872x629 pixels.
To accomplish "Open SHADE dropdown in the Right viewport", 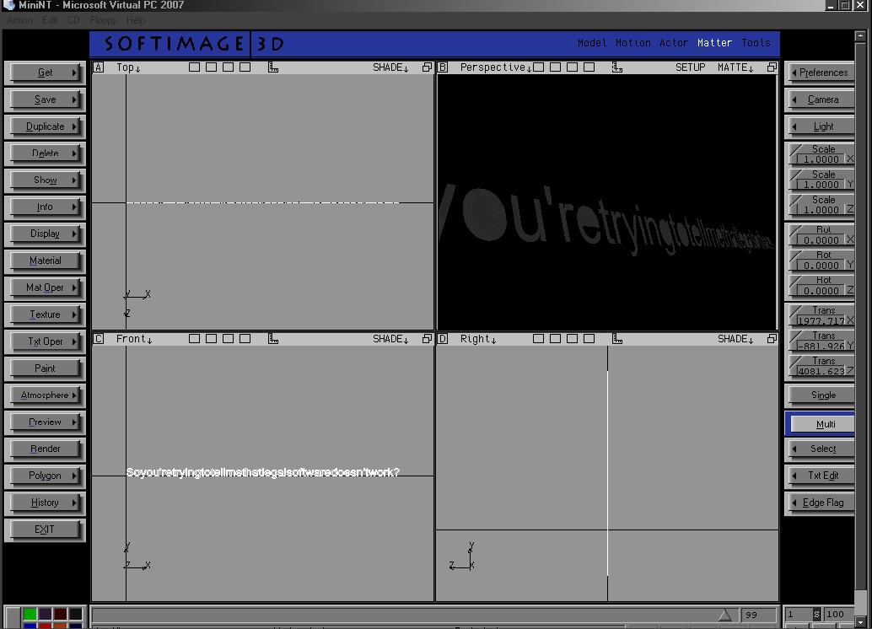I will coord(735,339).
